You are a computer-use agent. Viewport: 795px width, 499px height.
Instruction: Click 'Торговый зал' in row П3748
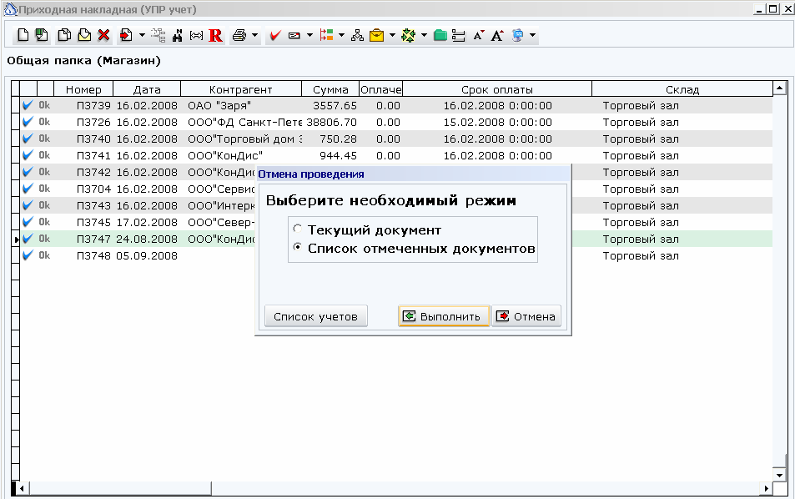[641, 255]
